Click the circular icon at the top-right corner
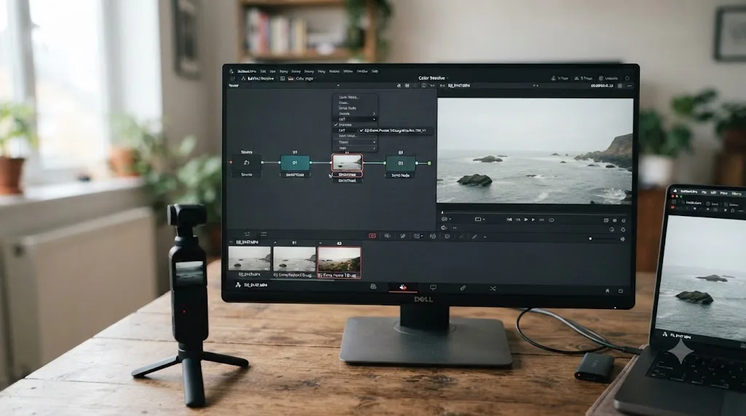746x416 pixels. click(x=627, y=79)
